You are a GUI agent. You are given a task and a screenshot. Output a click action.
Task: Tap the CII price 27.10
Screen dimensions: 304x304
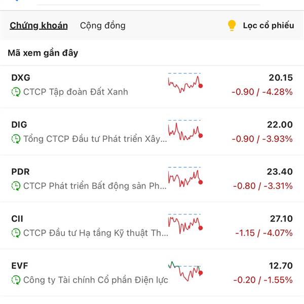click(x=281, y=219)
